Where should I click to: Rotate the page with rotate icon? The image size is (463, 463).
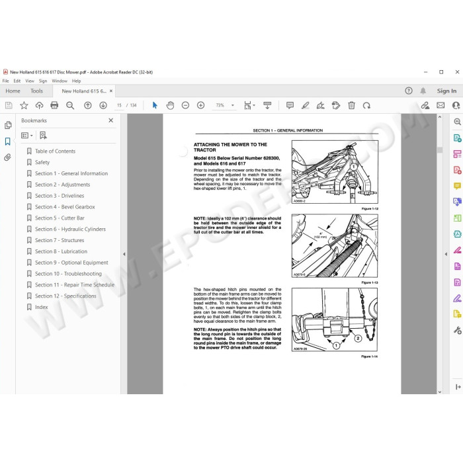[366, 105]
